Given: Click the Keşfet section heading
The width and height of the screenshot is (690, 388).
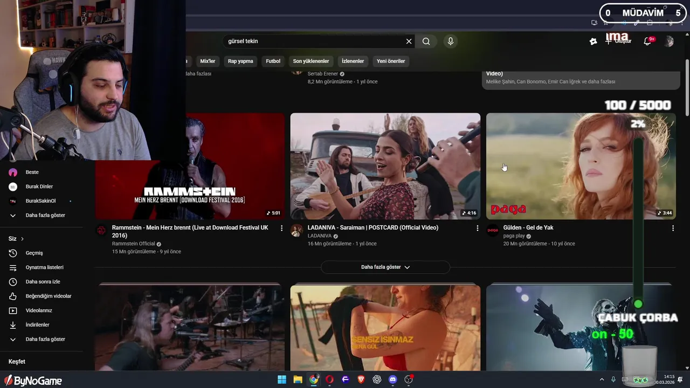Looking at the screenshot, I should (x=17, y=362).
